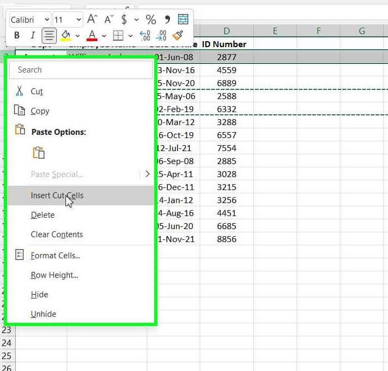388x371 pixels.
Task: Open the font size dropdown
Action: [x=78, y=19]
